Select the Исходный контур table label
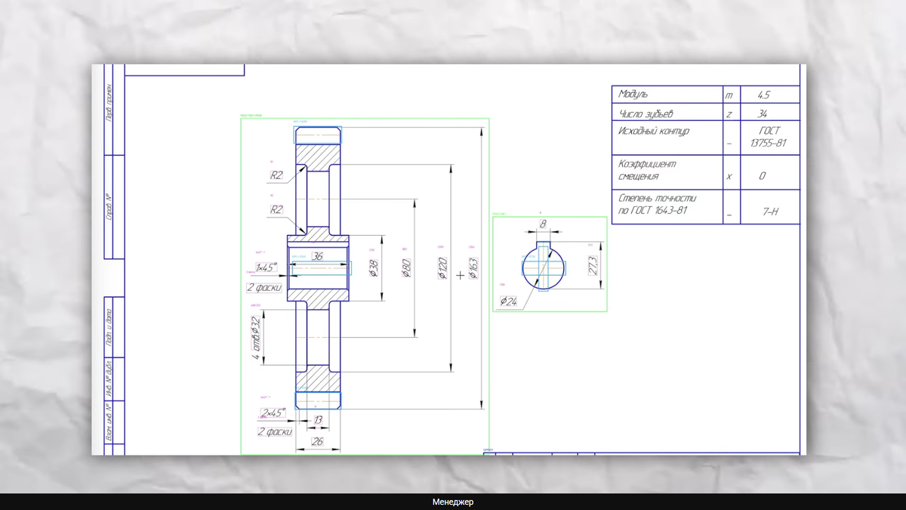This screenshot has width=906, height=510. 654,131
